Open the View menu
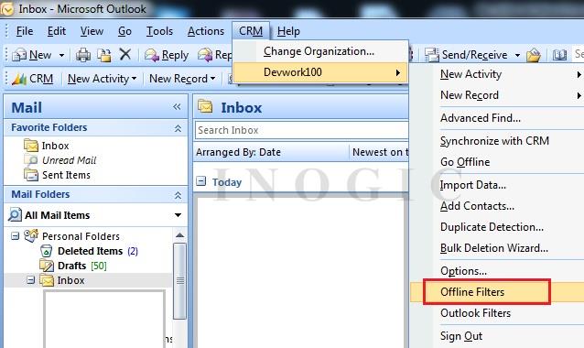This screenshot has height=348, width=584. 92,31
